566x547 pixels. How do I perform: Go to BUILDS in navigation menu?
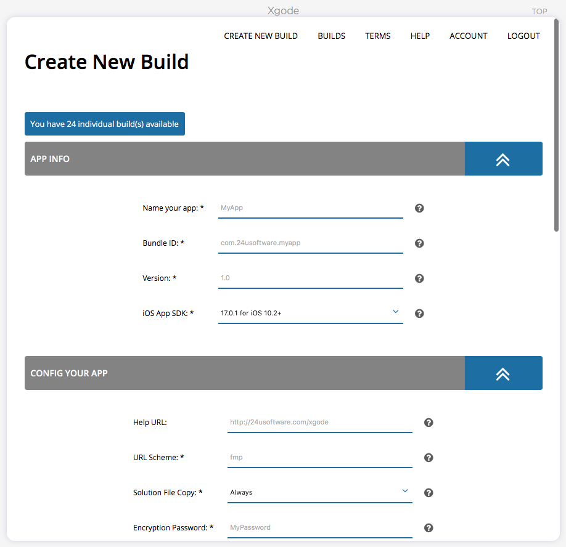pos(331,36)
